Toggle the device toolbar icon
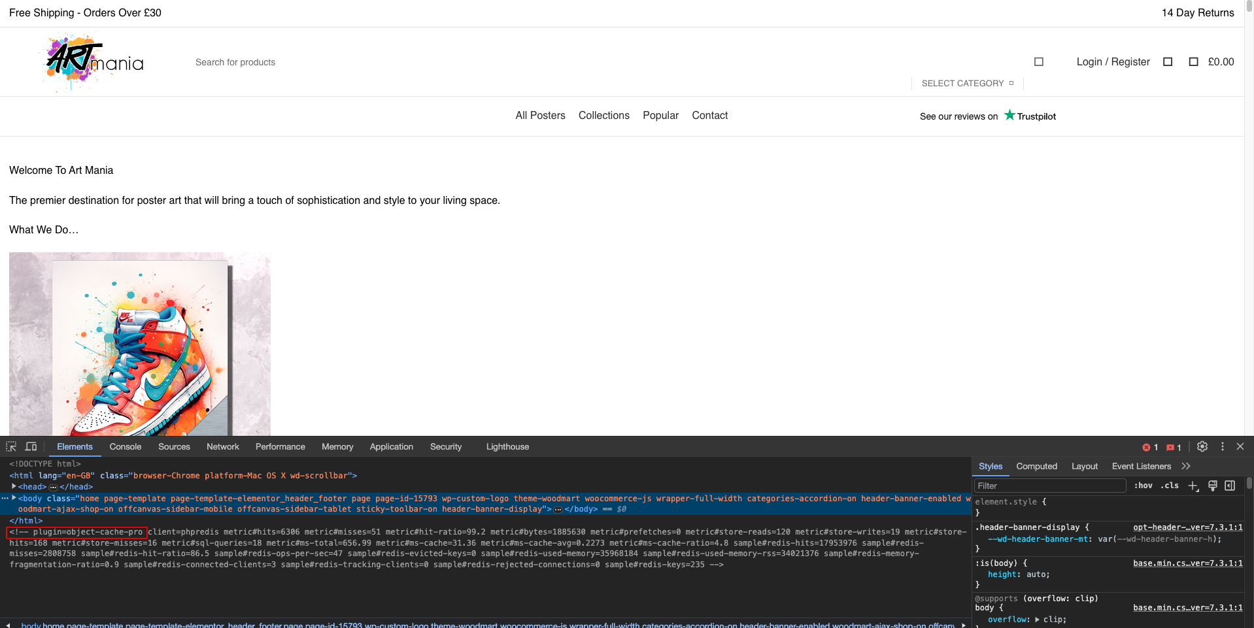The image size is (1254, 628). [x=31, y=447]
